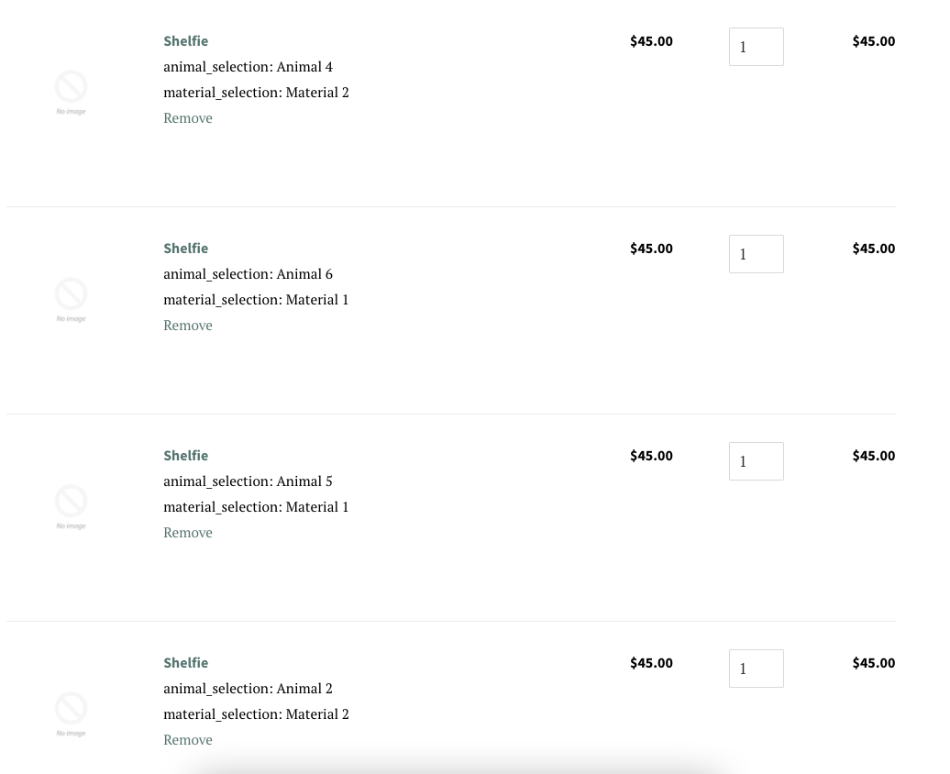Focus the quantity field for Animal 6 item
The image size is (950, 774).
[x=756, y=254]
